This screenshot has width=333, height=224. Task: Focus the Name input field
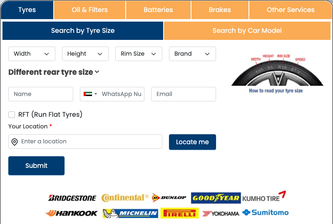coord(41,94)
